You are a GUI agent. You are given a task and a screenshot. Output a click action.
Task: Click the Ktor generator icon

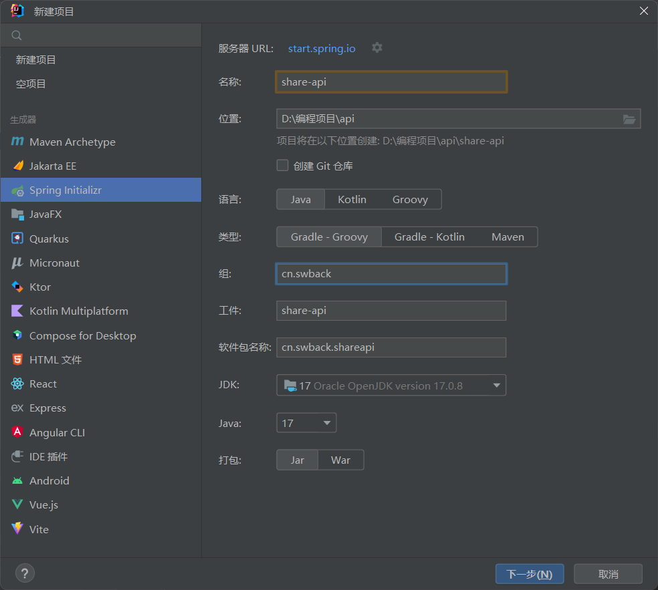17,287
